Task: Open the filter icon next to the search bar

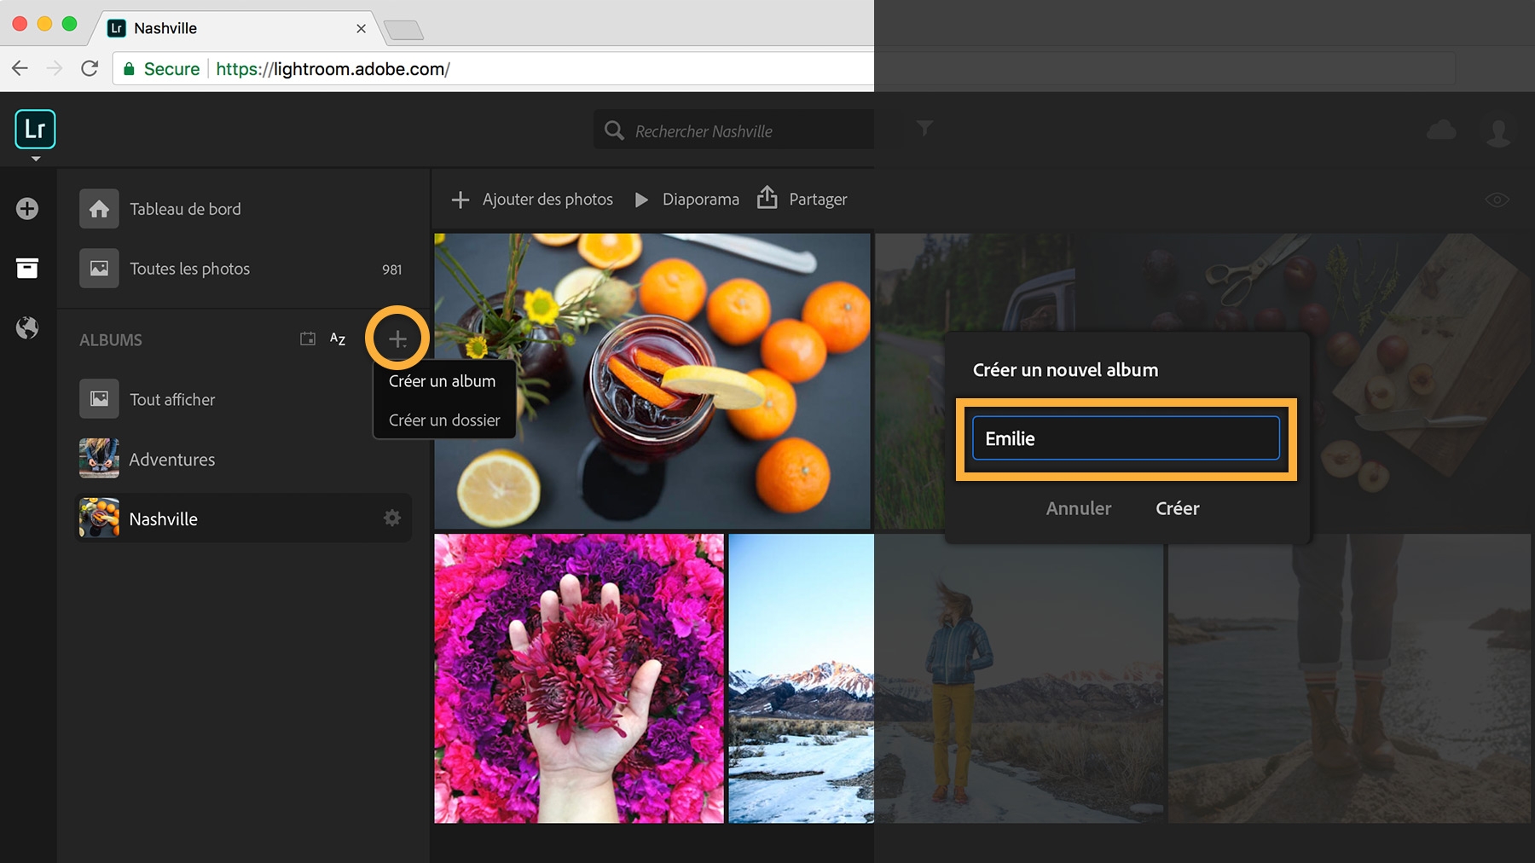Action: [x=926, y=130]
